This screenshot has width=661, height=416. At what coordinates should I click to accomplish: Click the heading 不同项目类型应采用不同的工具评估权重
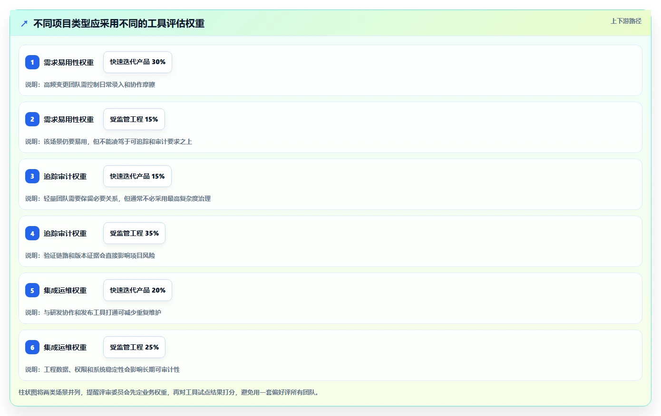pos(119,23)
